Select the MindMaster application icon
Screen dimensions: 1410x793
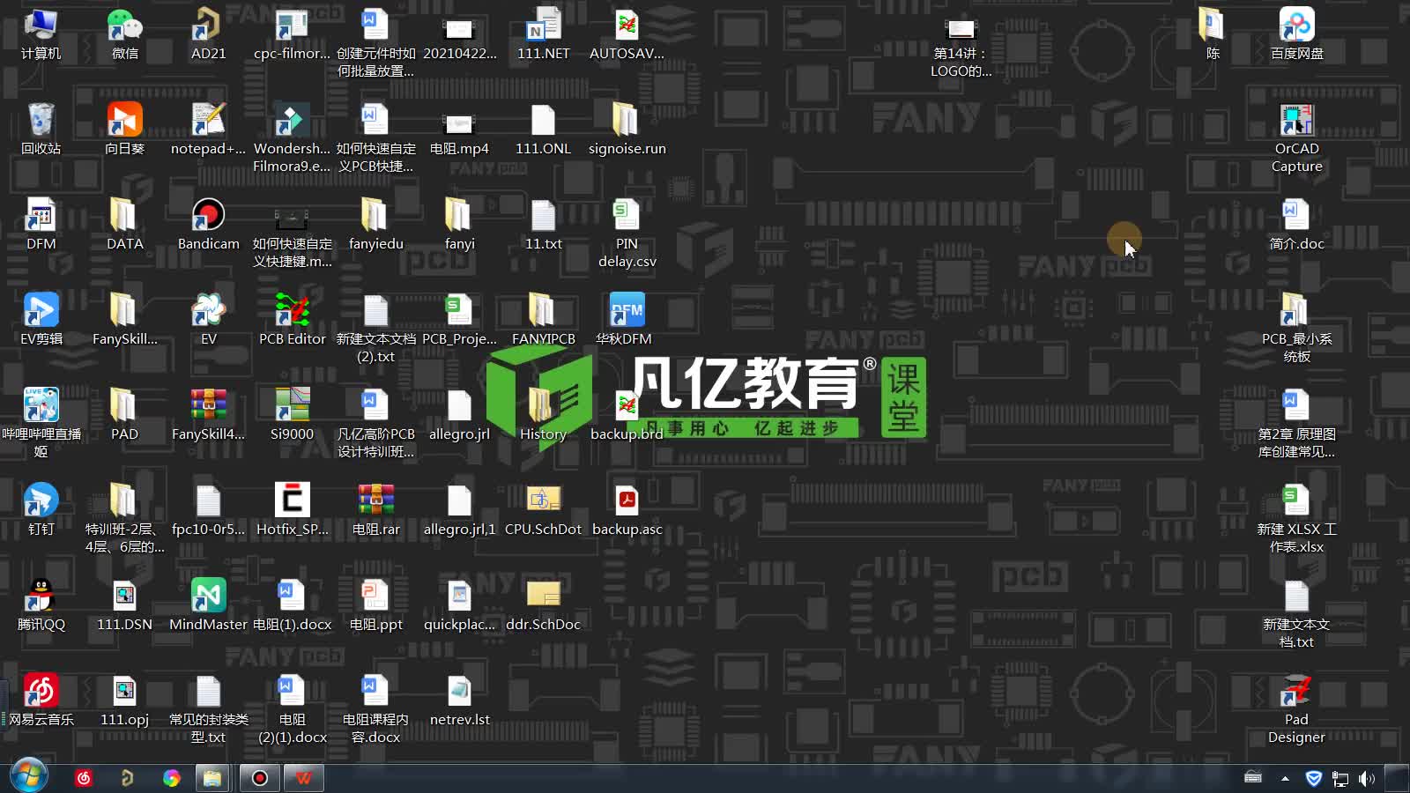click(208, 597)
